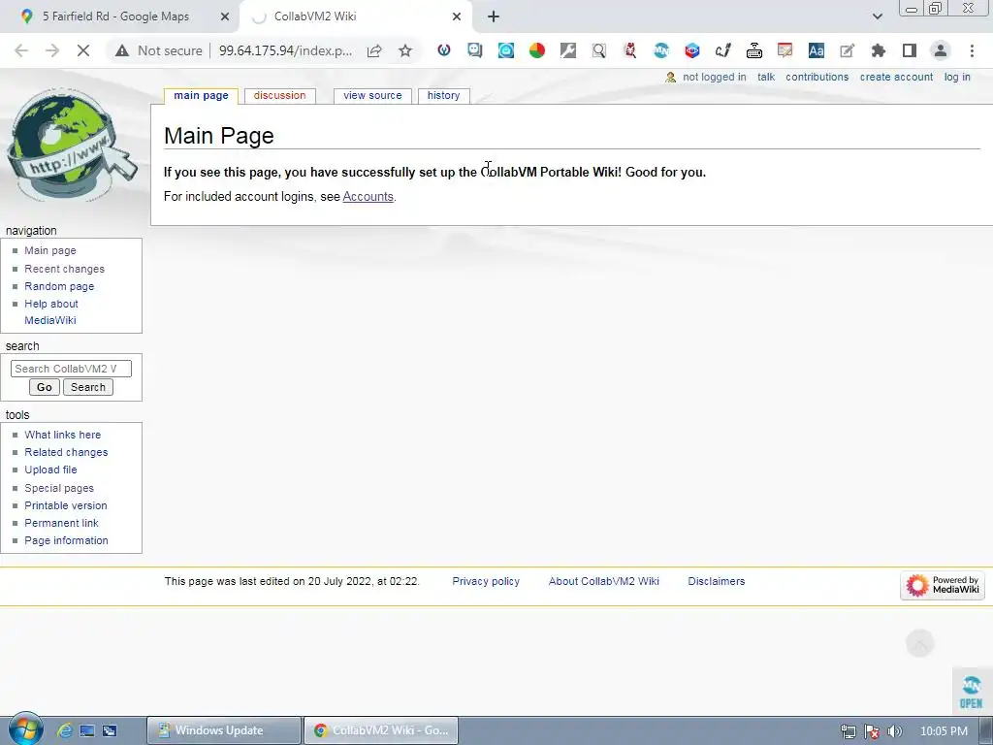Open the new tab plus button
Image resolution: width=993 pixels, height=745 pixels.
pos(494,16)
